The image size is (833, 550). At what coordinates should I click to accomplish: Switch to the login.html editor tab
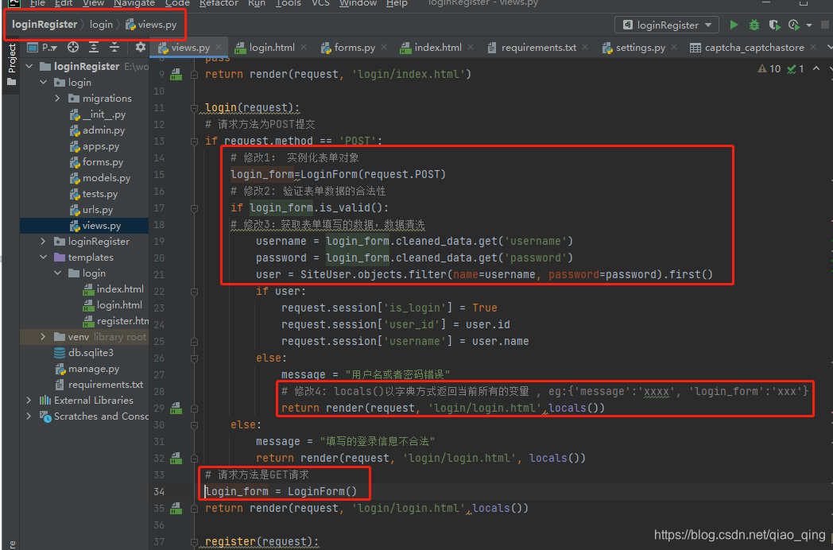click(x=271, y=48)
